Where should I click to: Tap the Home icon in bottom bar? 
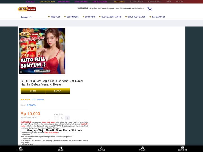[20, 148]
